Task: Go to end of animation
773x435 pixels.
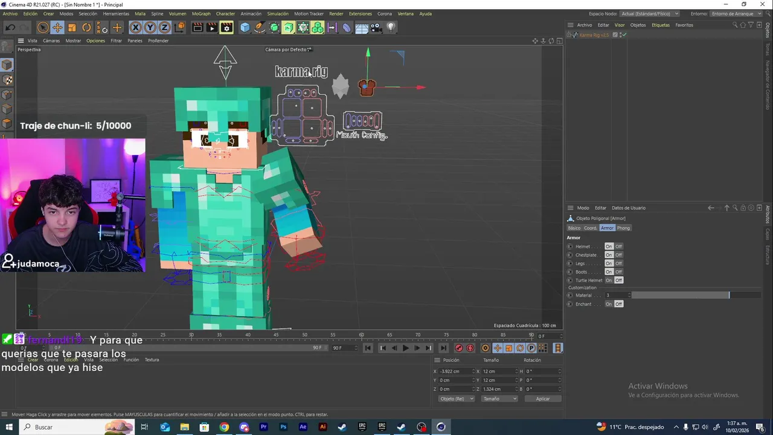Action: point(443,348)
